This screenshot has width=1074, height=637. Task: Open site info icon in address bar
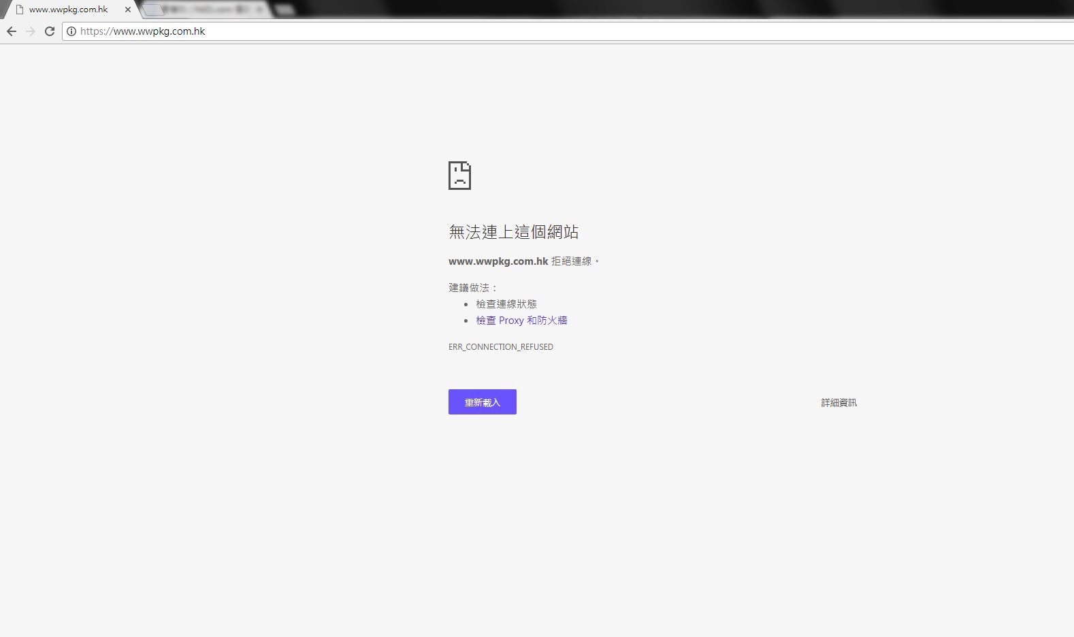pyautogui.click(x=71, y=31)
